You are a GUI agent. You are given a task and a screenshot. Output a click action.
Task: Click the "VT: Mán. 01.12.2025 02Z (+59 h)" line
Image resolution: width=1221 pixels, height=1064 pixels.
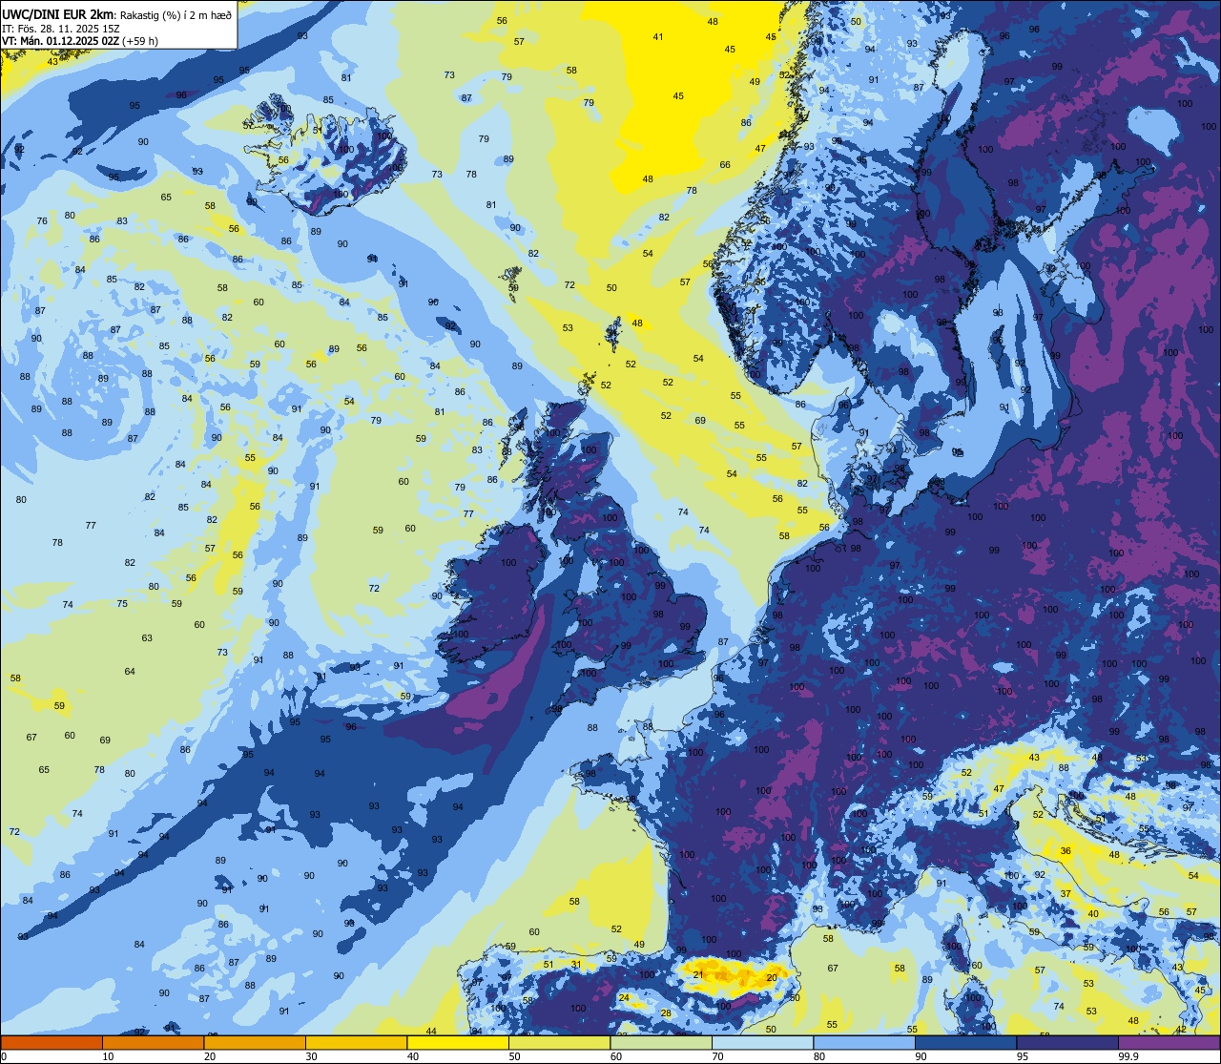(80, 41)
